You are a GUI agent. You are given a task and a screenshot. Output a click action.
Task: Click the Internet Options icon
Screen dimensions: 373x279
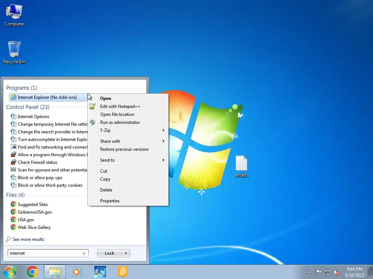pyautogui.click(x=13, y=117)
